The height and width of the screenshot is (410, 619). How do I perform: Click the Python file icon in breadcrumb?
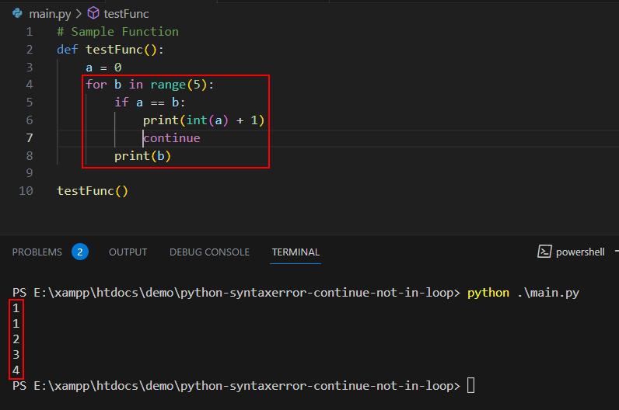pyautogui.click(x=17, y=13)
